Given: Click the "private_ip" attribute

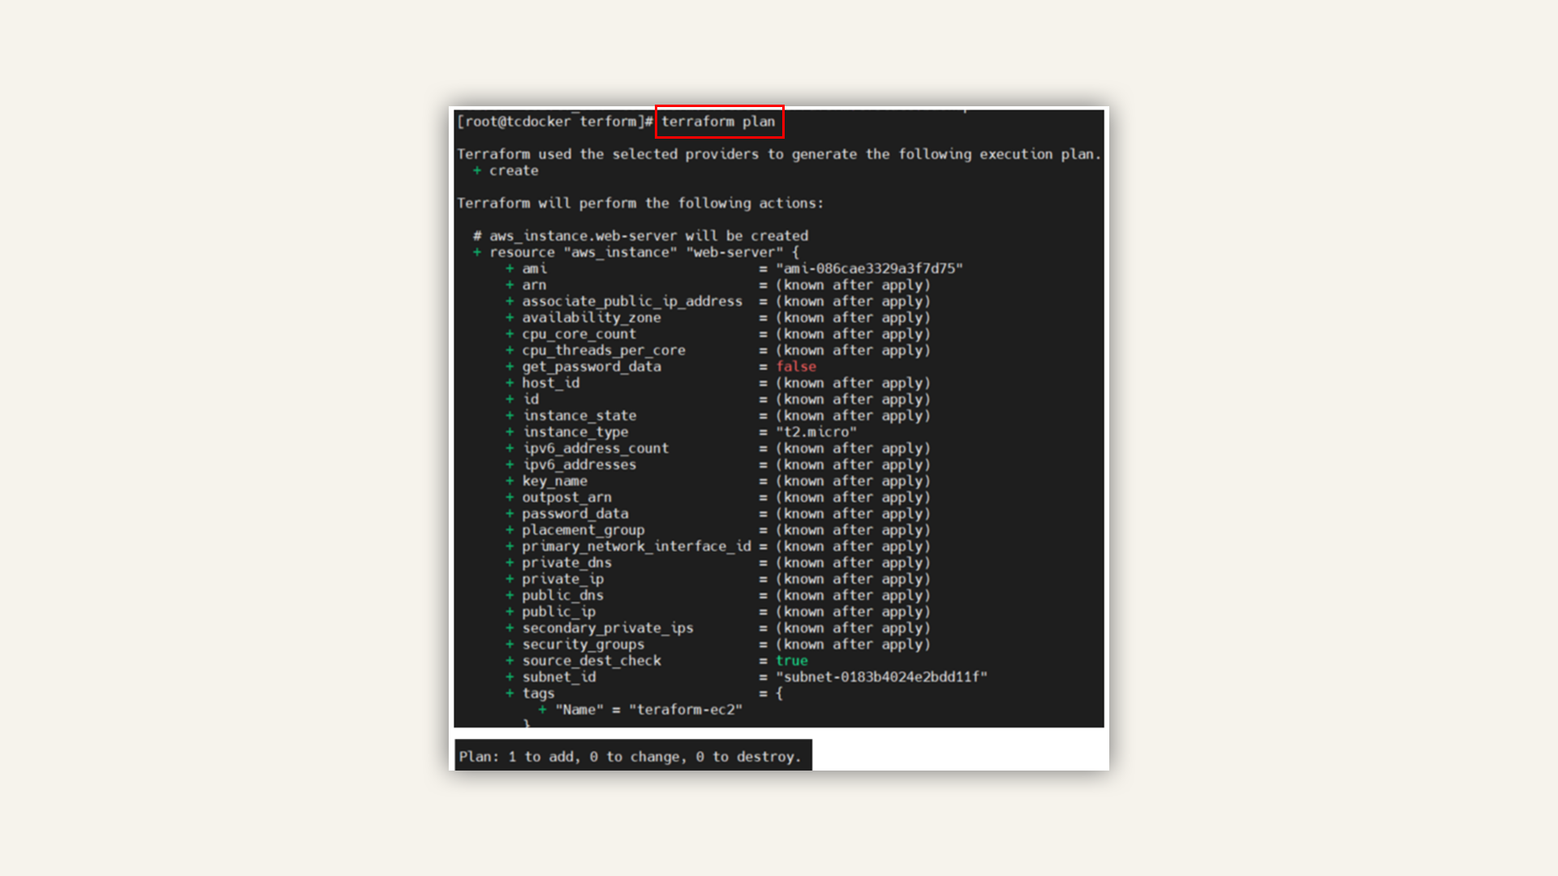Looking at the screenshot, I should (x=562, y=579).
